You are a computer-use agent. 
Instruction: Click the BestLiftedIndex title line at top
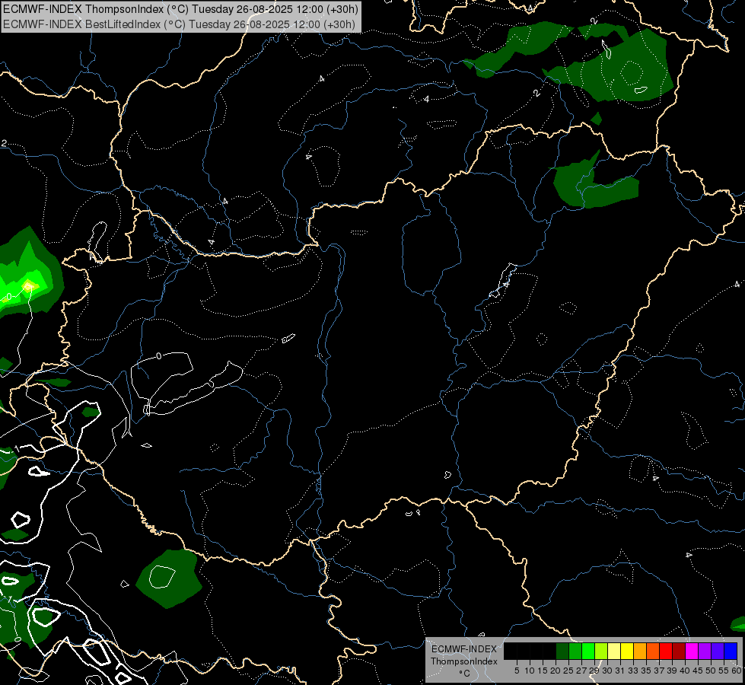(179, 24)
